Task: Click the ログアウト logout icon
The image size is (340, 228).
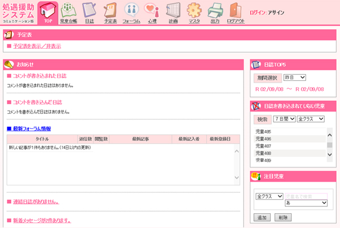Action: (x=235, y=12)
